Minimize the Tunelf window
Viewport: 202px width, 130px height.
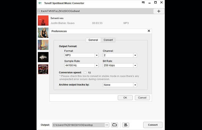click(149, 3)
